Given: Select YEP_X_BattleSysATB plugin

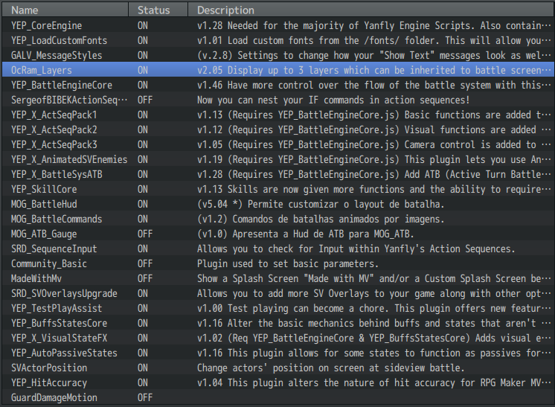Looking at the screenshot, I should point(57,174).
